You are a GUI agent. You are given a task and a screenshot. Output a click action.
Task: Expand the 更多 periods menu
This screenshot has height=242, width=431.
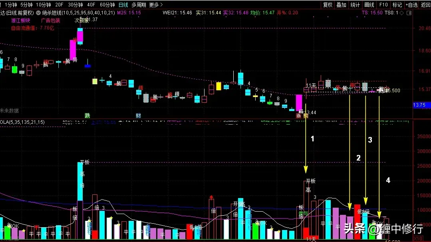pyautogui.click(x=156, y=5)
